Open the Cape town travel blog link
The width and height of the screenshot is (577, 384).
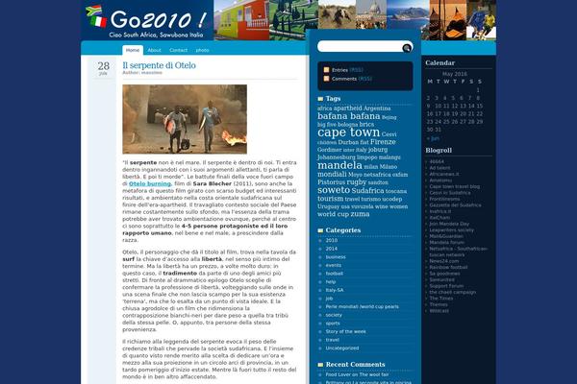455,186
